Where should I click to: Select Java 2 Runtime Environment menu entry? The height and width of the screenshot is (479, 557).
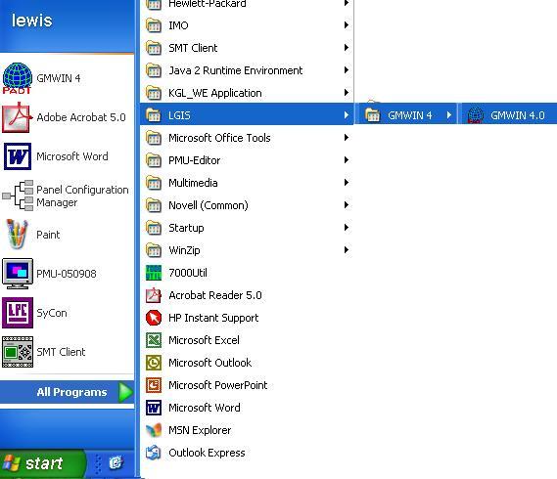pyautogui.click(x=247, y=70)
